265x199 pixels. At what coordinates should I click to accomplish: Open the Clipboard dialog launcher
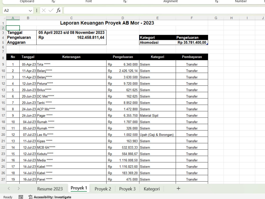pyautogui.click(x=53, y=1)
